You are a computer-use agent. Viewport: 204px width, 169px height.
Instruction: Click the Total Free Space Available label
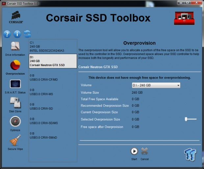[99, 99]
